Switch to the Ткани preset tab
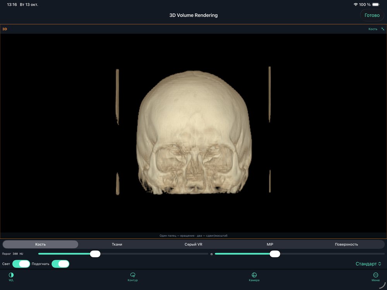This screenshot has height=290, width=387. point(117,244)
